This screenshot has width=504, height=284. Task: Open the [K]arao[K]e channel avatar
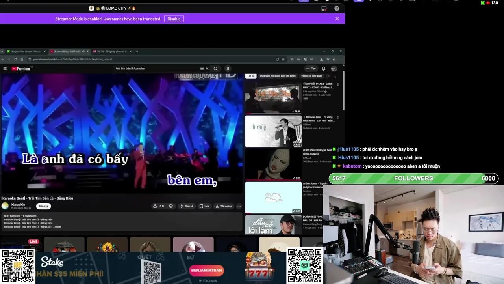(5, 206)
